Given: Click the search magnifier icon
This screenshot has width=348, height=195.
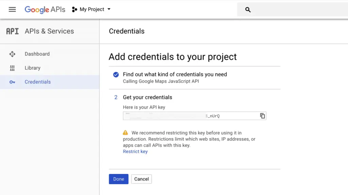Looking at the screenshot, I should pos(248,9).
